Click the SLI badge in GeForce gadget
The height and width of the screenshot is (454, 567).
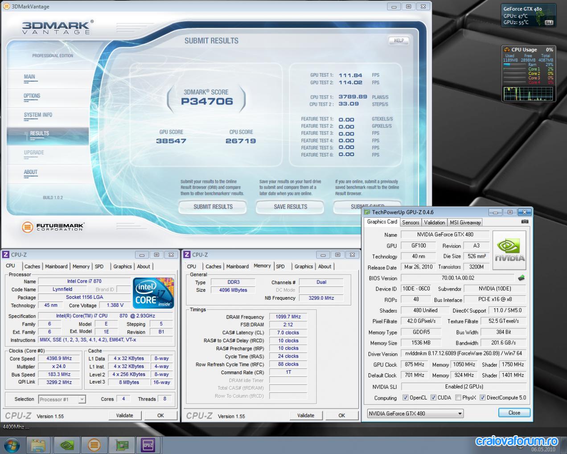pos(549,22)
